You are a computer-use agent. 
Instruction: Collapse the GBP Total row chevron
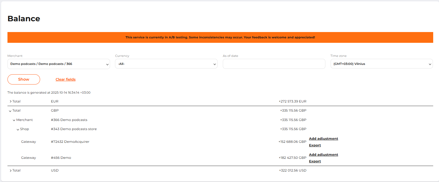click(x=10, y=111)
